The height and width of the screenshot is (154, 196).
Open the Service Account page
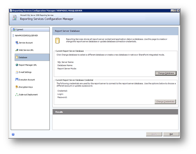26,43
